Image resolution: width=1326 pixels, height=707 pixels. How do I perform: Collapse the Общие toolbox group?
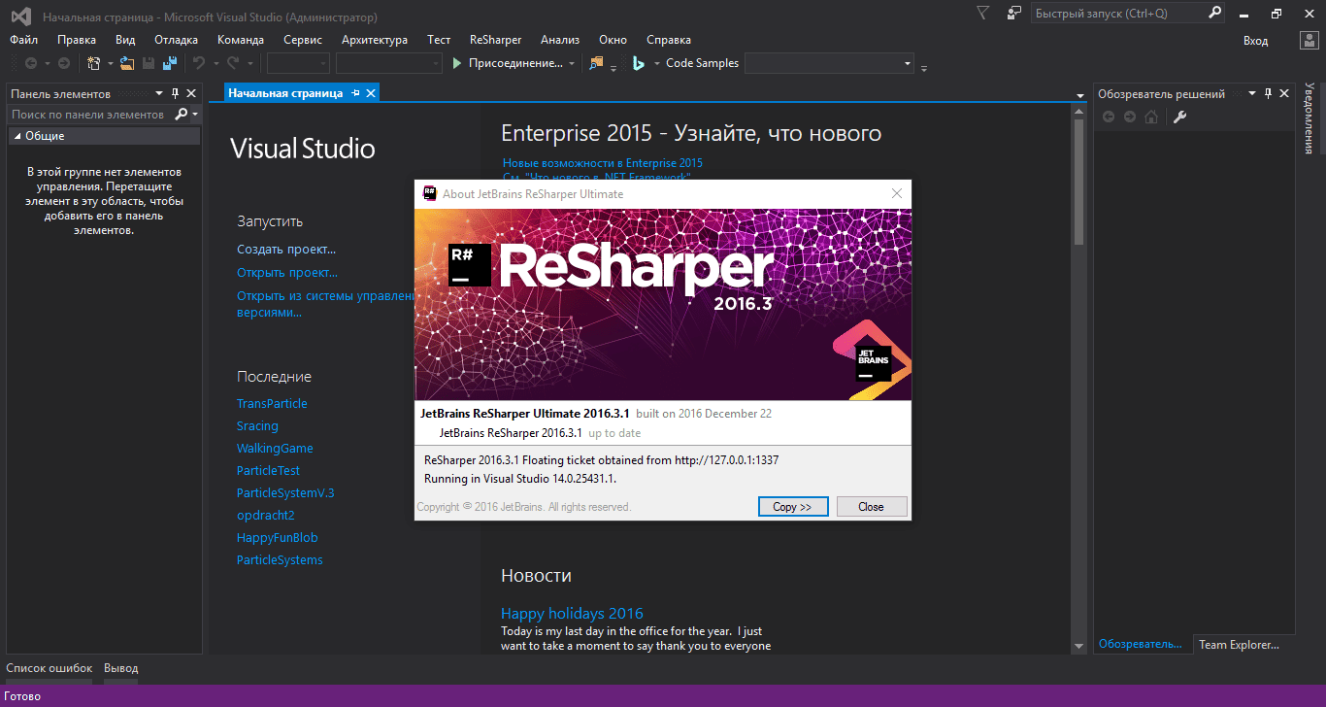(x=17, y=136)
